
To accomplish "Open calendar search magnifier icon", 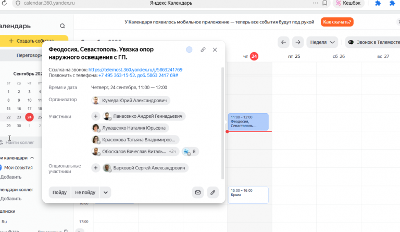I will click(63, 26).
